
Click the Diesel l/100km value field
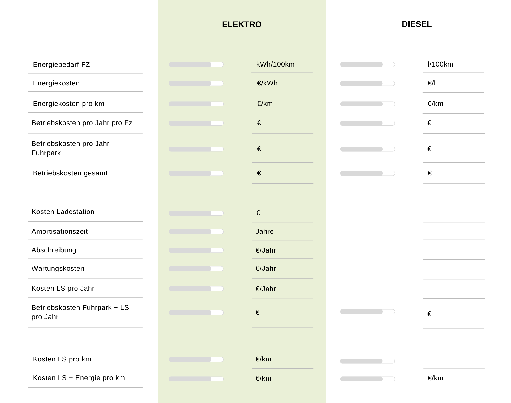pos(453,64)
